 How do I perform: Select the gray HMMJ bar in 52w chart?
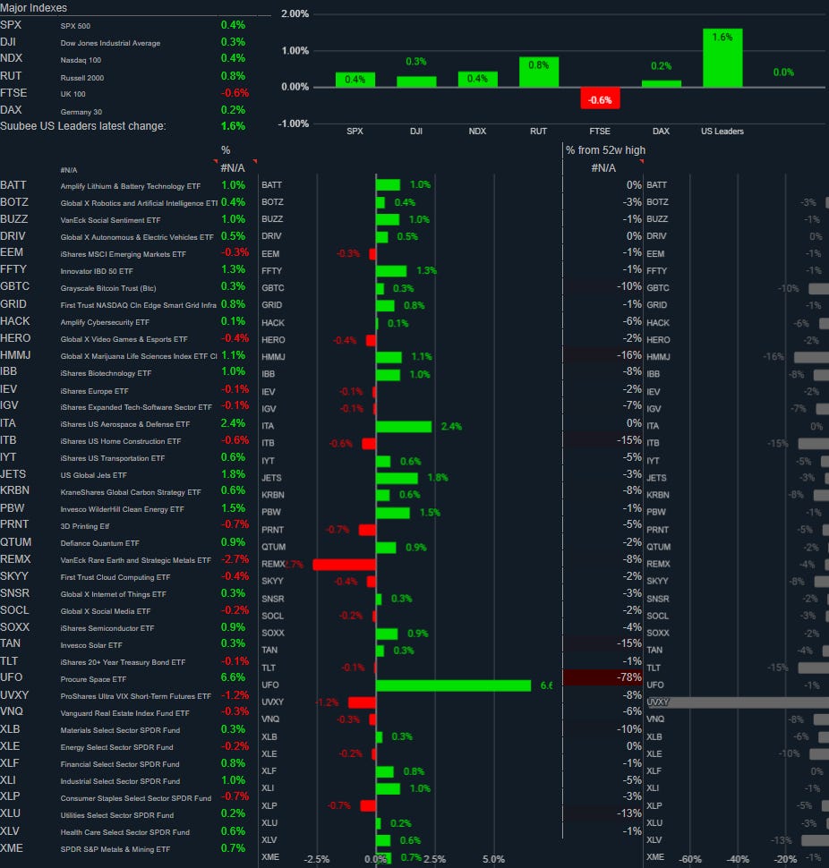click(x=811, y=357)
